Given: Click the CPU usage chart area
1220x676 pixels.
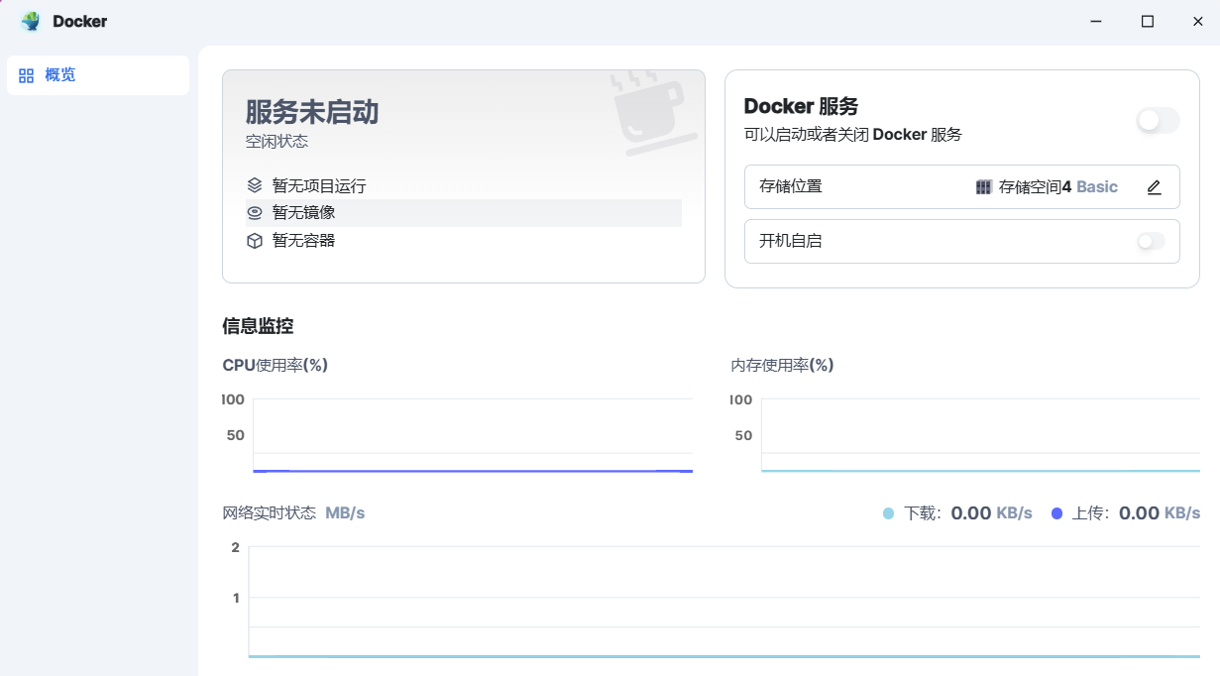Looking at the screenshot, I should click(473, 435).
